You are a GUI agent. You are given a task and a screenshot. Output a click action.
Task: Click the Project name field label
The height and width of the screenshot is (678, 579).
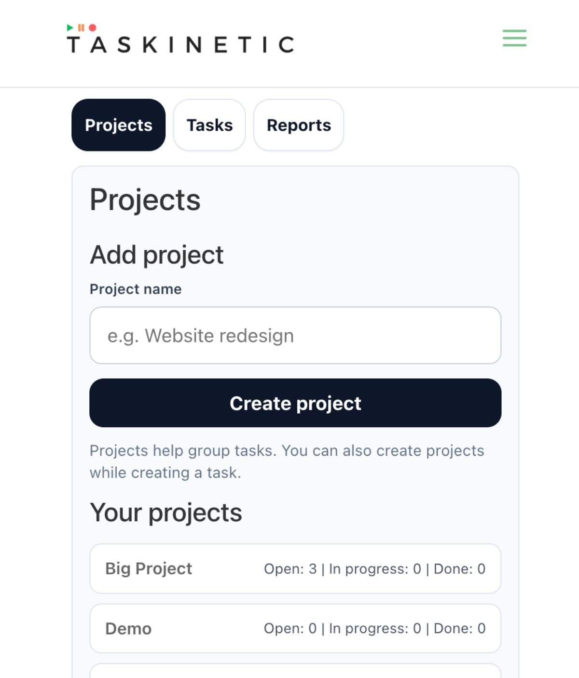[x=136, y=289]
